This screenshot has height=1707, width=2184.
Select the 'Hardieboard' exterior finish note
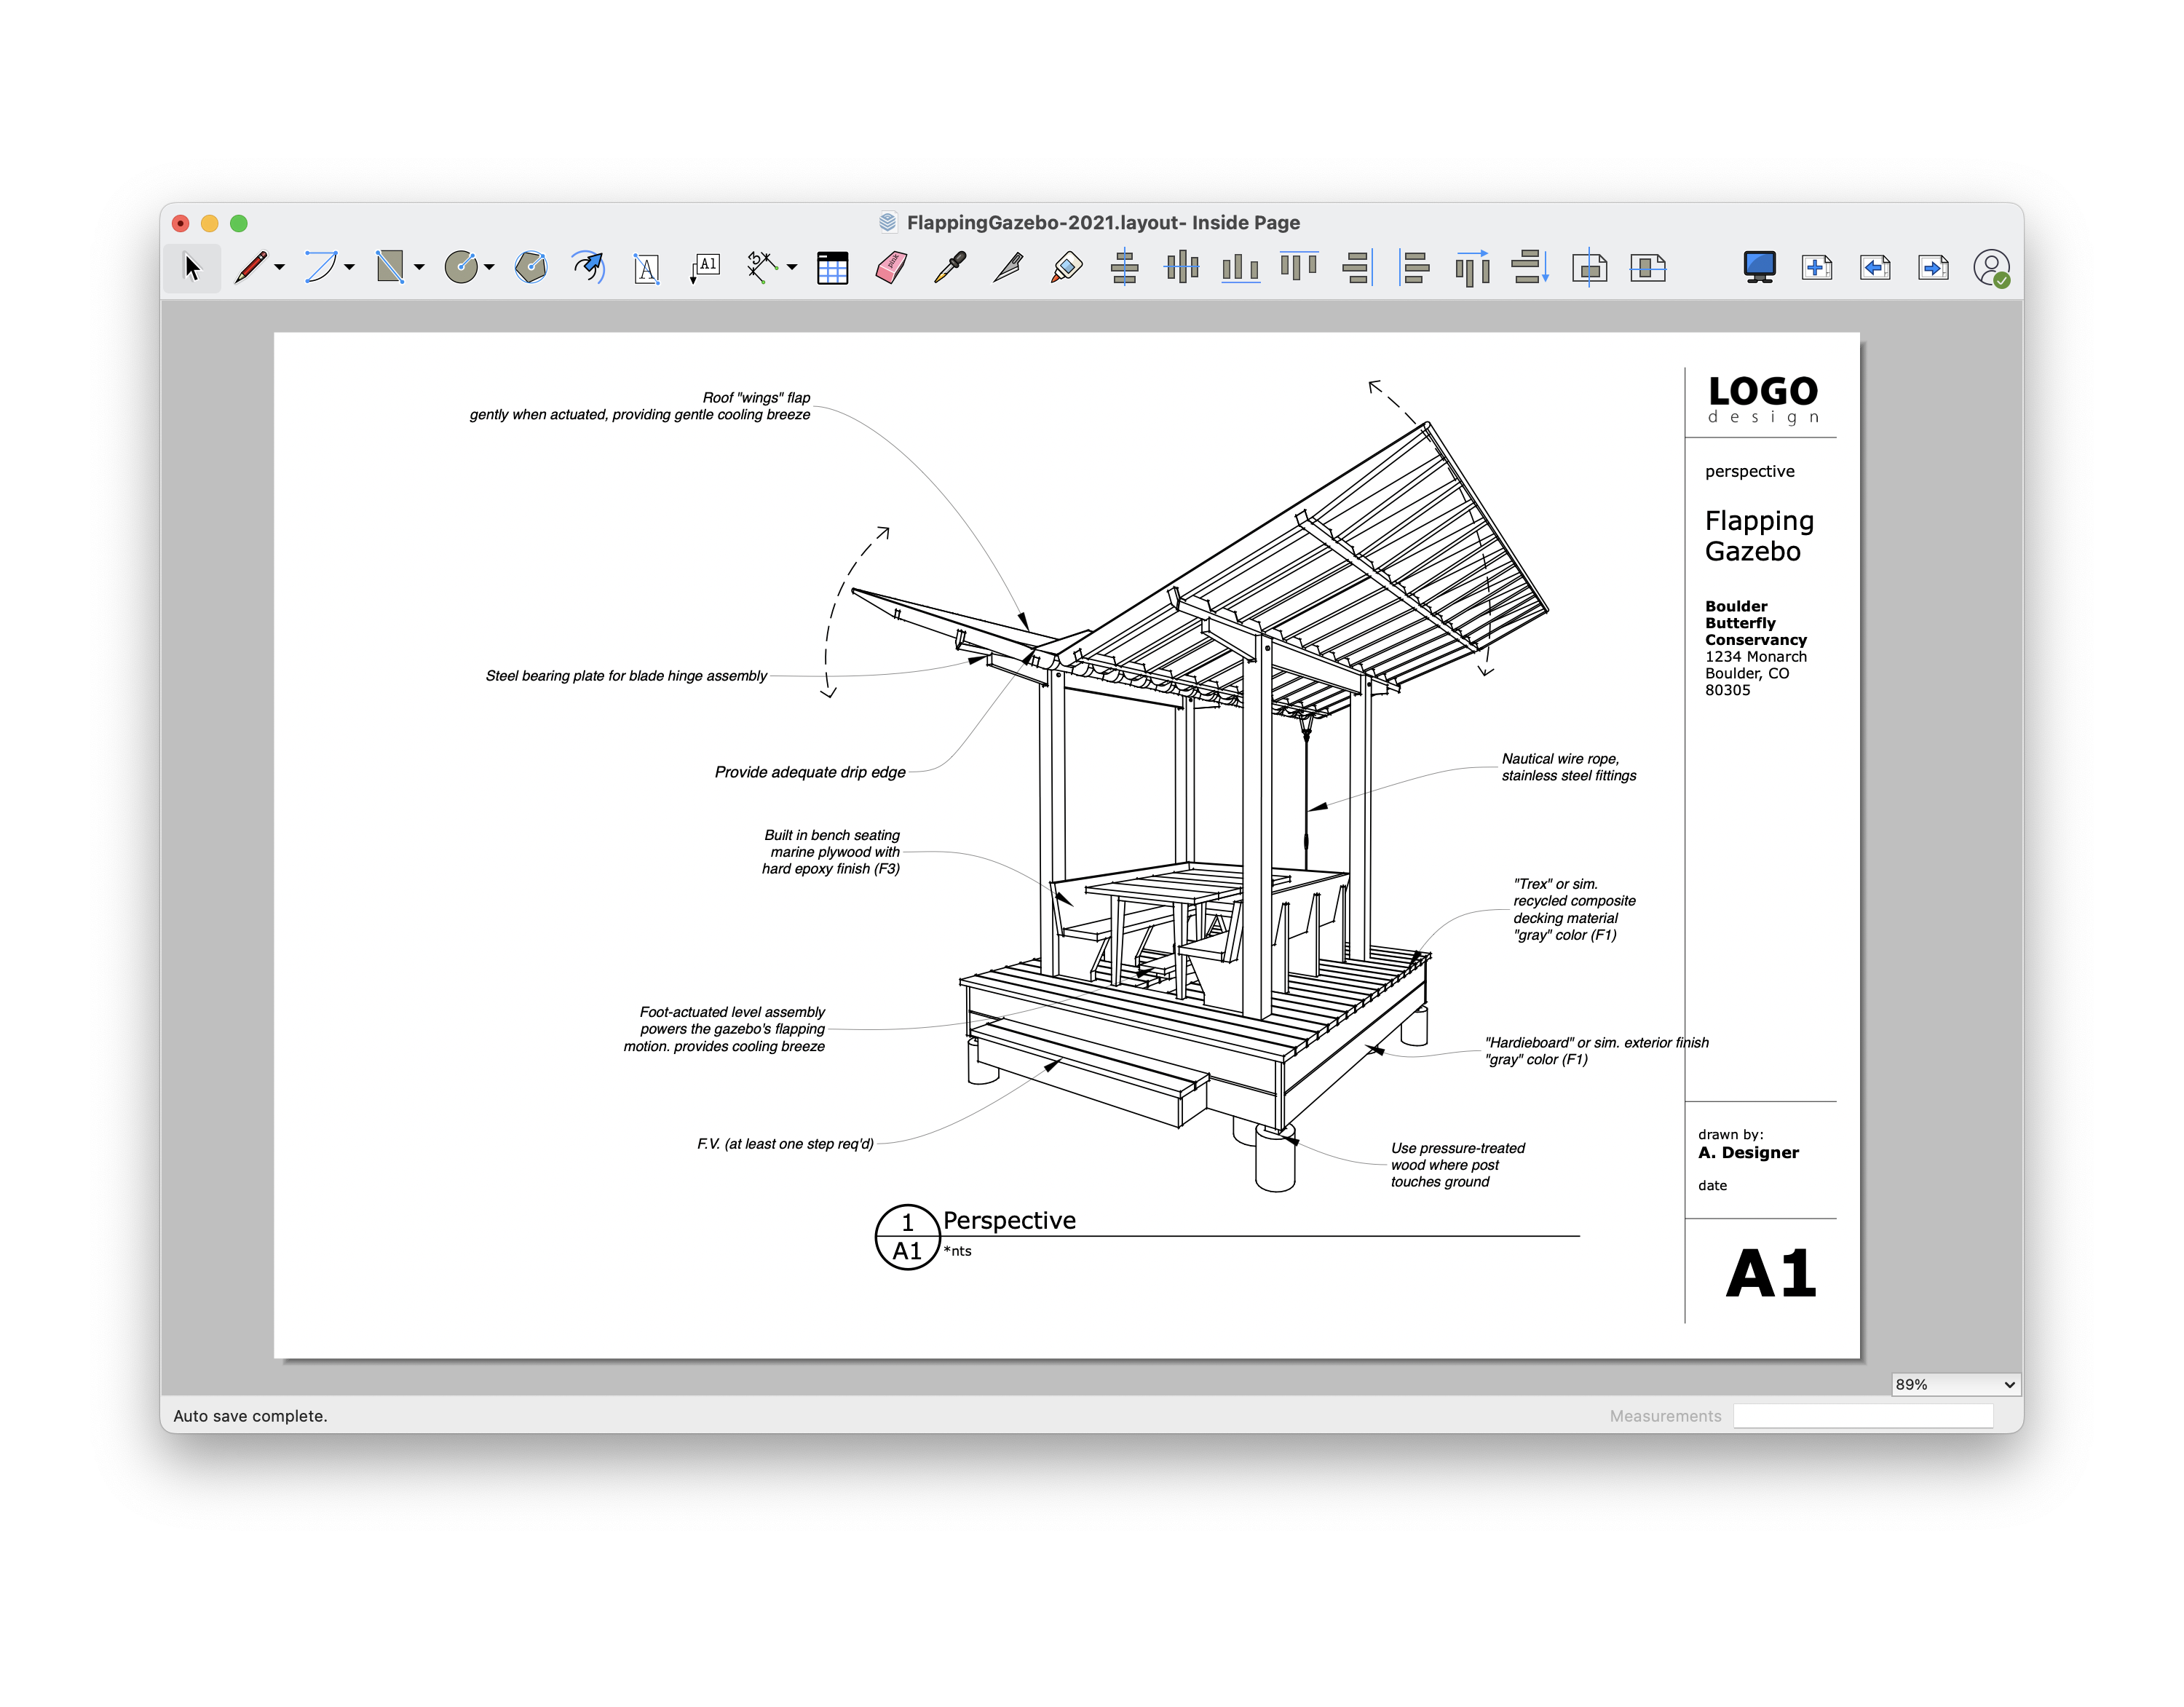pos(1596,1051)
